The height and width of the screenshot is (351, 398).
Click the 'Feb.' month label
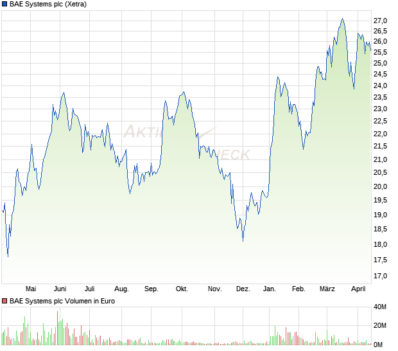tap(298, 289)
